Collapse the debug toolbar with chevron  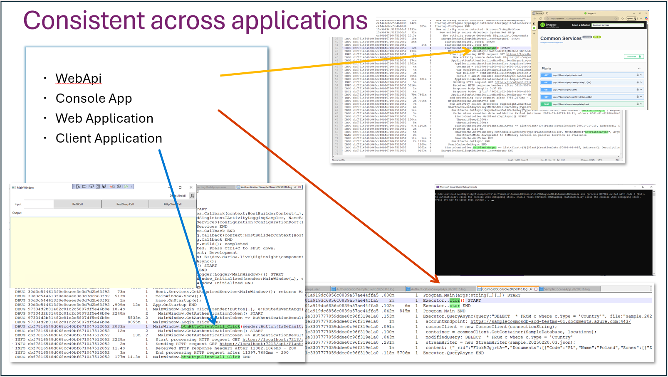click(131, 187)
